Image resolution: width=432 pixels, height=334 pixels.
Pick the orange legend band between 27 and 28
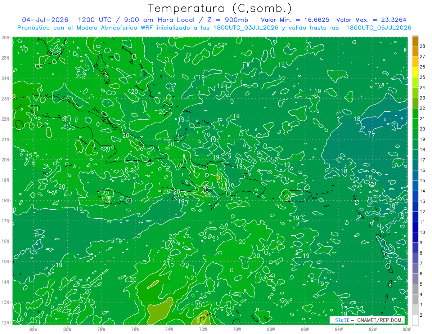tap(415, 51)
